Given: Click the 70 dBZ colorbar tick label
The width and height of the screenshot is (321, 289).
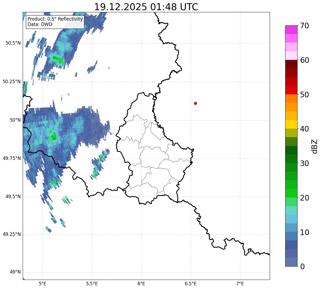Looking at the screenshot, I should pyautogui.click(x=304, y=26).
